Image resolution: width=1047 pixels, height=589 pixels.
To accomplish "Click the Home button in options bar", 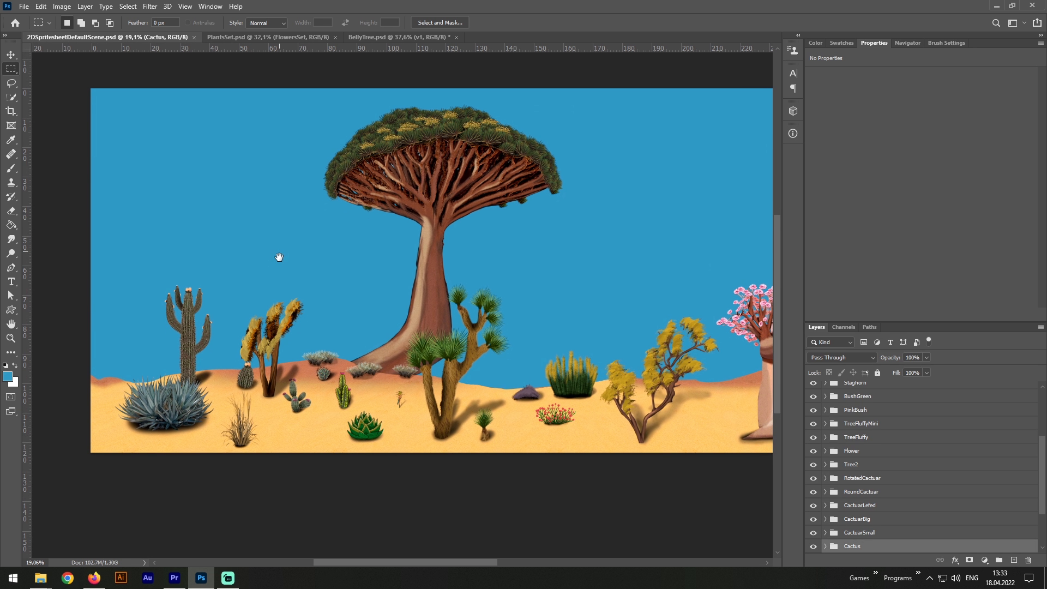I will point(15,23).
